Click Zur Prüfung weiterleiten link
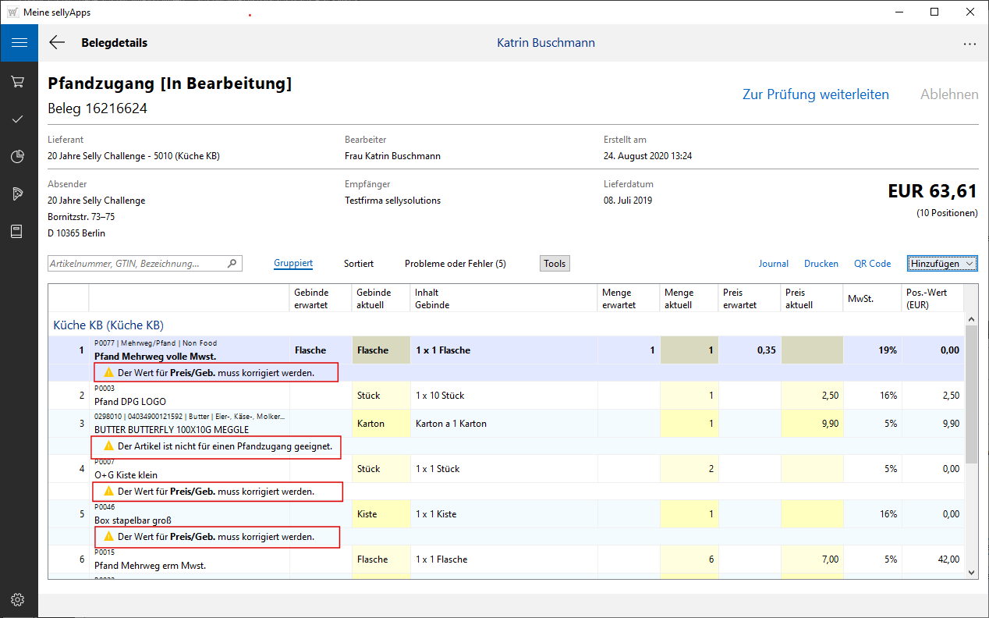 [x=815, y=94]
